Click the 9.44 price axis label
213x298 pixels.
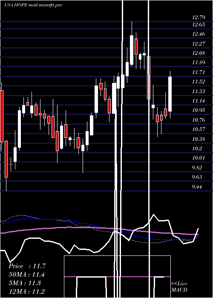[197, 187]
